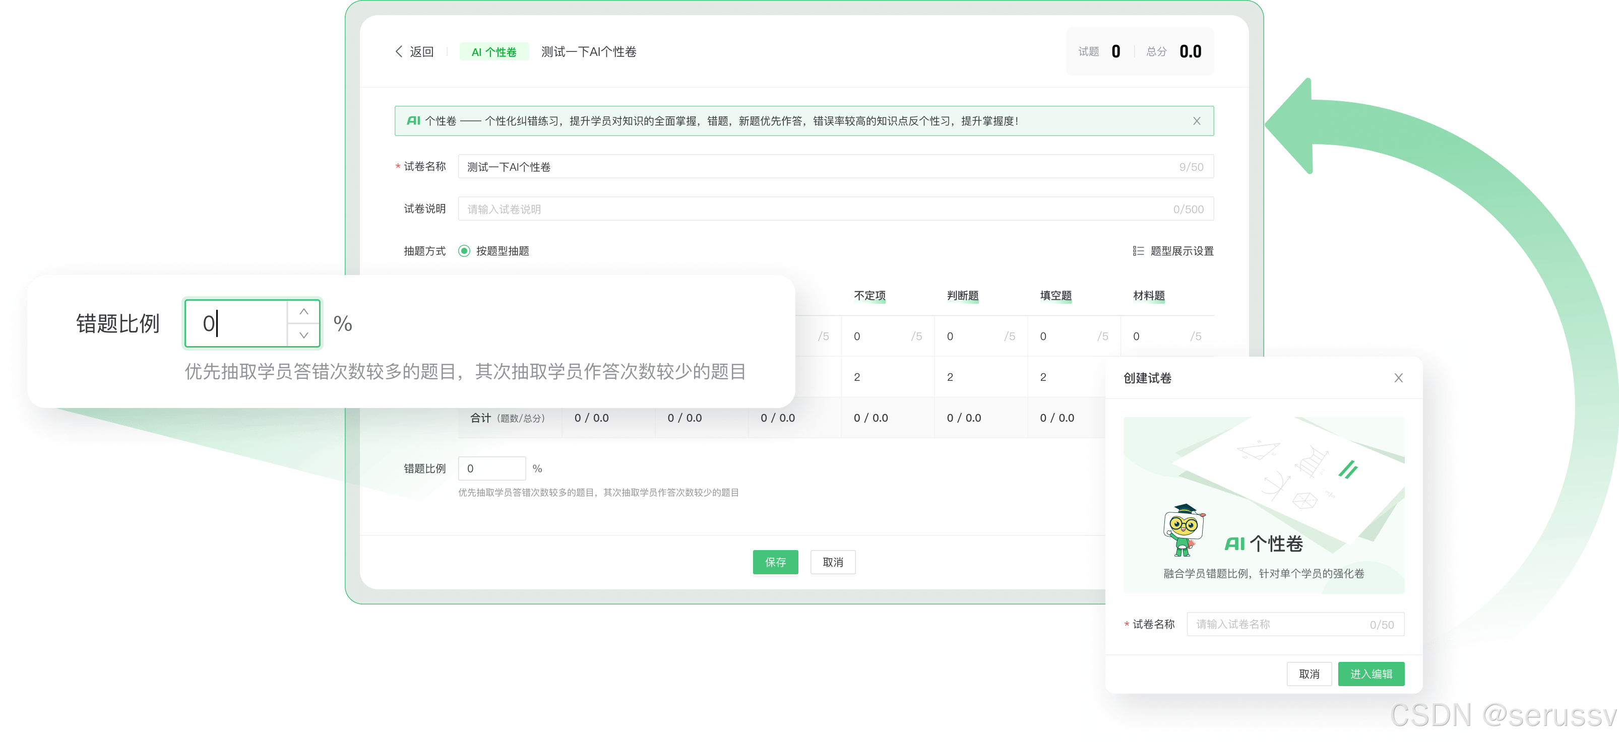The height and width of the screenshot is (742, 1619).
Task: Click the 试卷说明 input field
Action: pos(817,209)
